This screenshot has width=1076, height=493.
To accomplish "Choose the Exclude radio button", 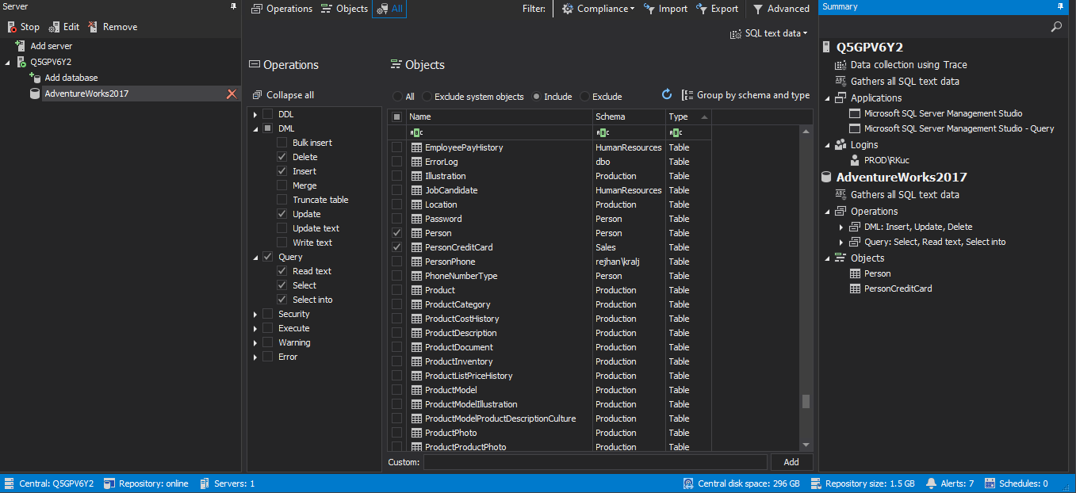I will [x=585, y=97].
